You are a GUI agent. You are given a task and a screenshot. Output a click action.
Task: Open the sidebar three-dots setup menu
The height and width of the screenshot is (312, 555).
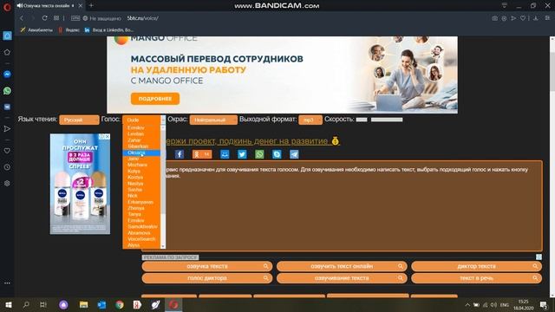(x=7, y=283)
